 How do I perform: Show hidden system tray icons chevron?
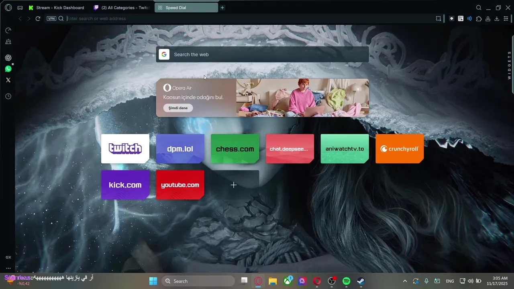(x=405, y=281)
